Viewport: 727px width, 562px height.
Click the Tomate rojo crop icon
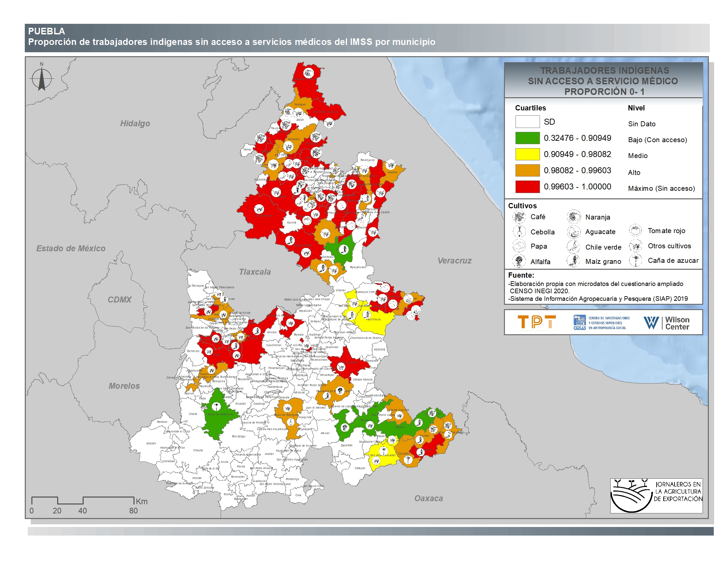click(x=635, y=230)
